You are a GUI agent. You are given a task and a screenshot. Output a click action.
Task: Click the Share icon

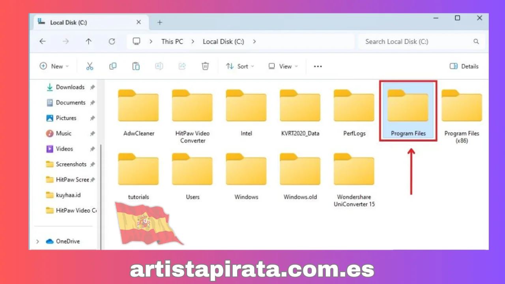182,66
